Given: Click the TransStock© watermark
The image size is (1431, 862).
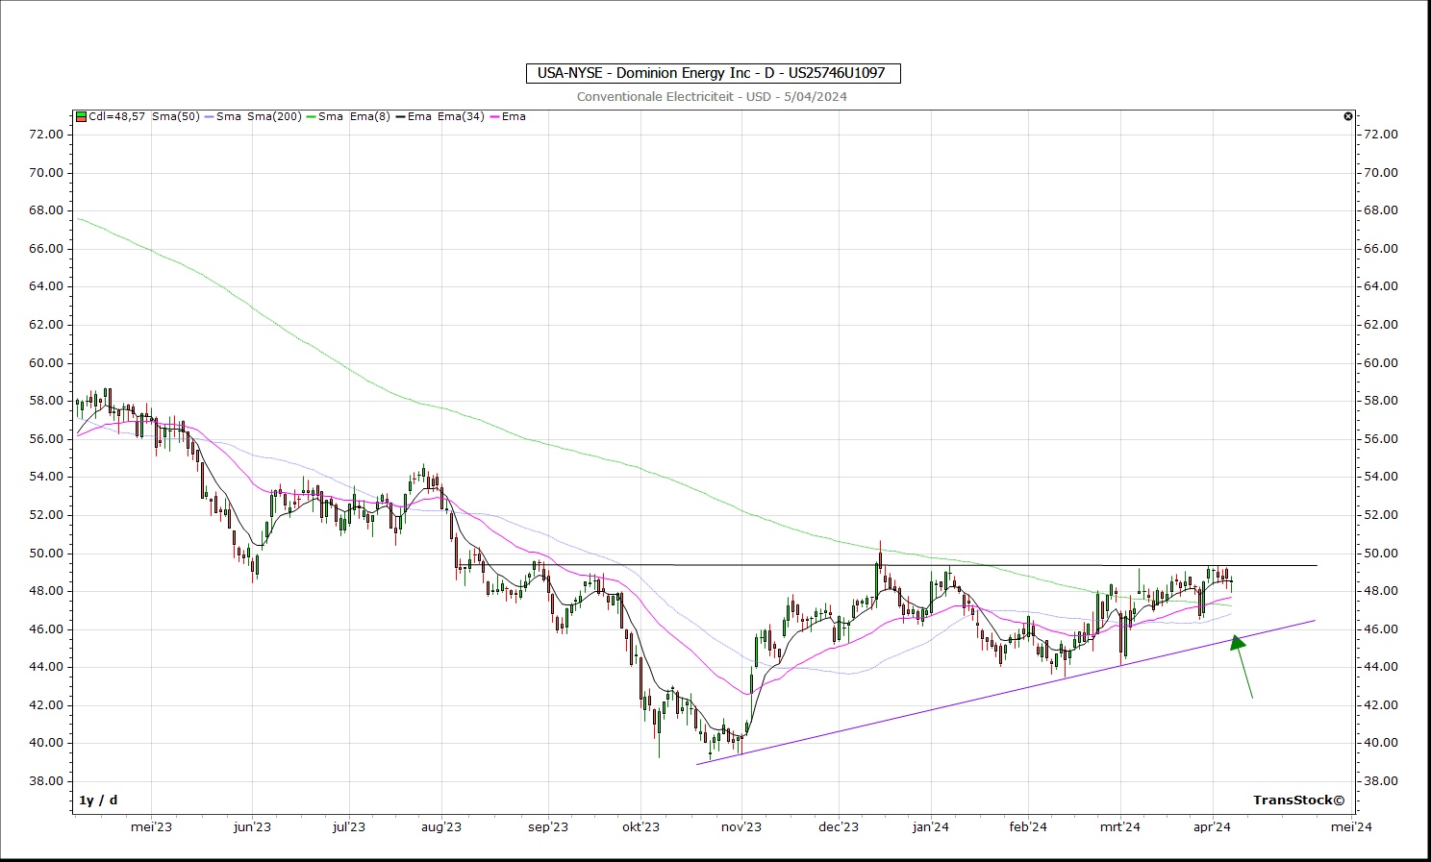Looking at the screenshot, I should click(x=1298, y=800).
